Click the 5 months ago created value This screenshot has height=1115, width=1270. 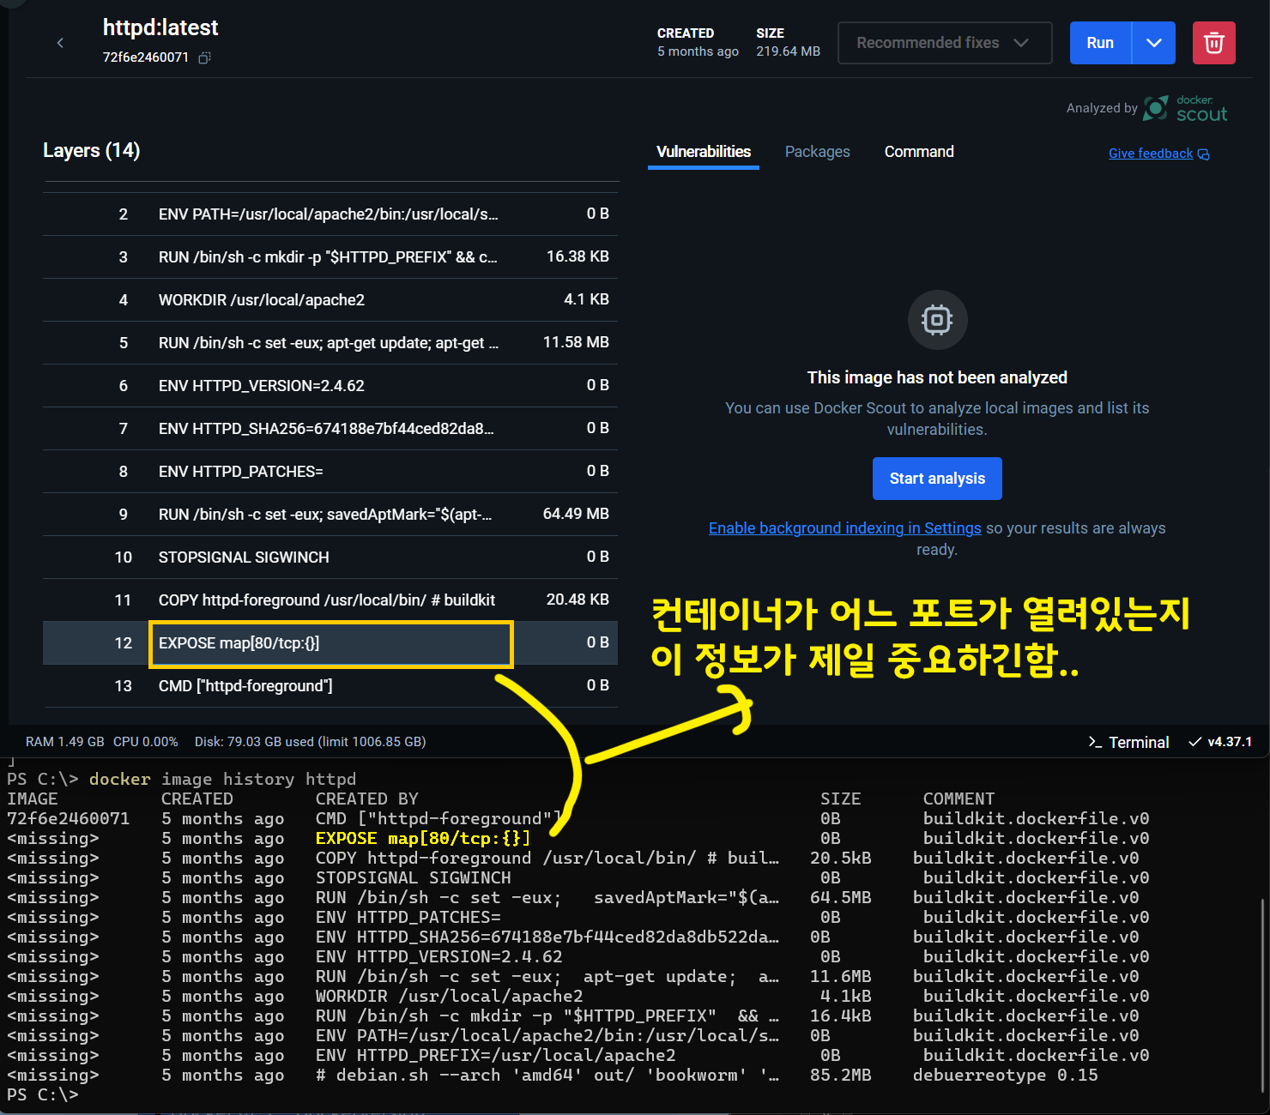tap(698, 51)
